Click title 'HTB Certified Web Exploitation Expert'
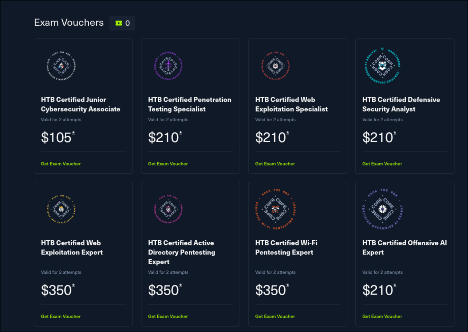 coord(72,248)
